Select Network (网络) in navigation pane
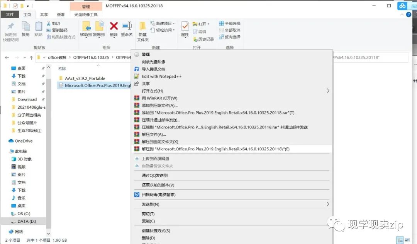 [19, 232]
